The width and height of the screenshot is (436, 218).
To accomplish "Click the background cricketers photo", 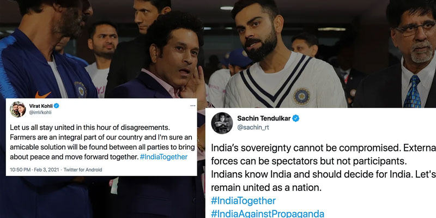I will (218, 50).
